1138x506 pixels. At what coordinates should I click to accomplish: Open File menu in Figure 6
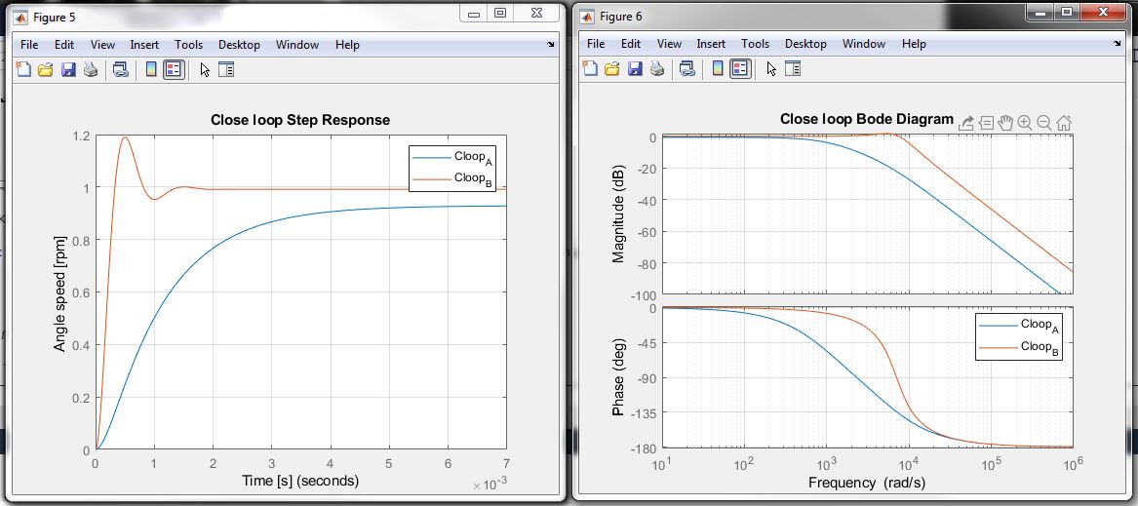click(x=596, y=44)
